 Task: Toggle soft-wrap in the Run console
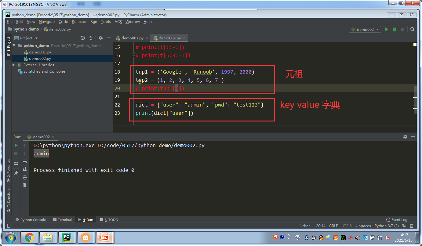[x=25, y=161]
